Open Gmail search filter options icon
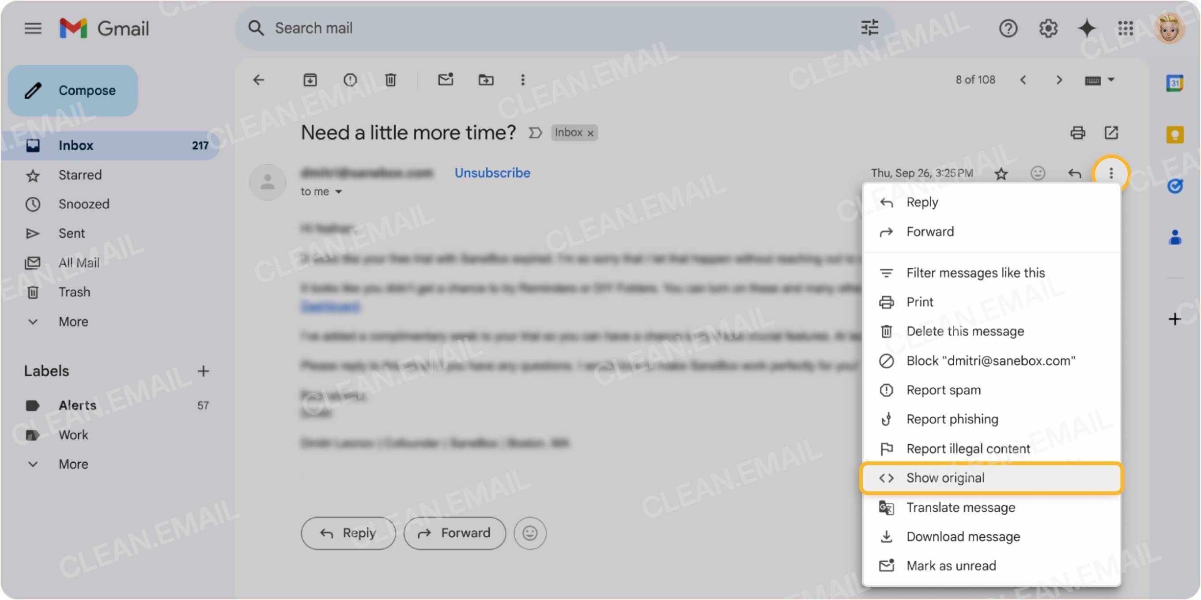1201x600 pixels. (870, 28)
